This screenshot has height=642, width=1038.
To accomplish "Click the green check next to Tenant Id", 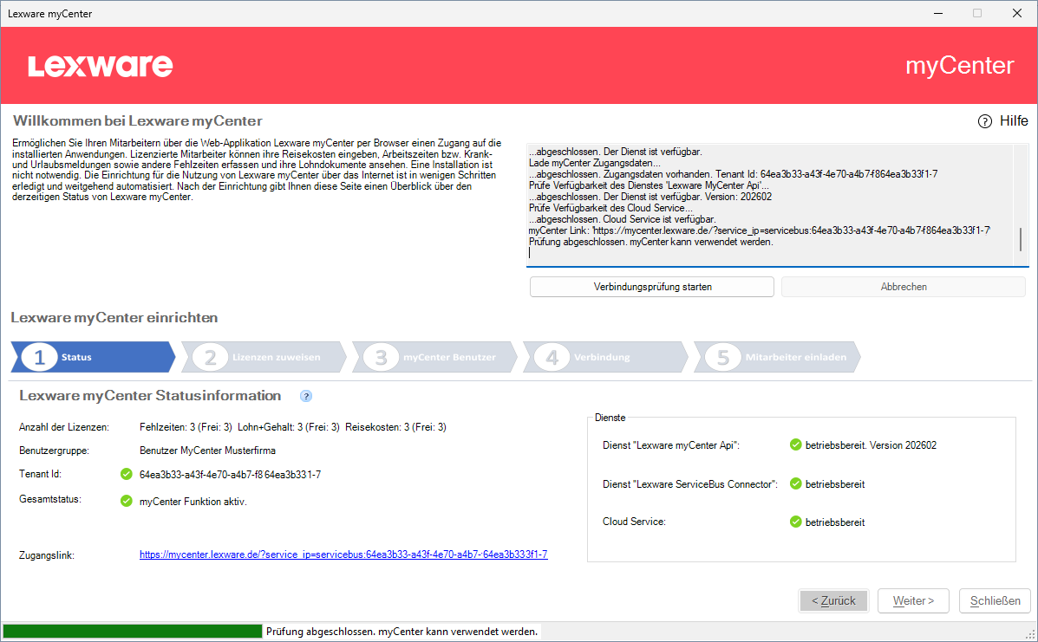I will (x=127, y=474).
